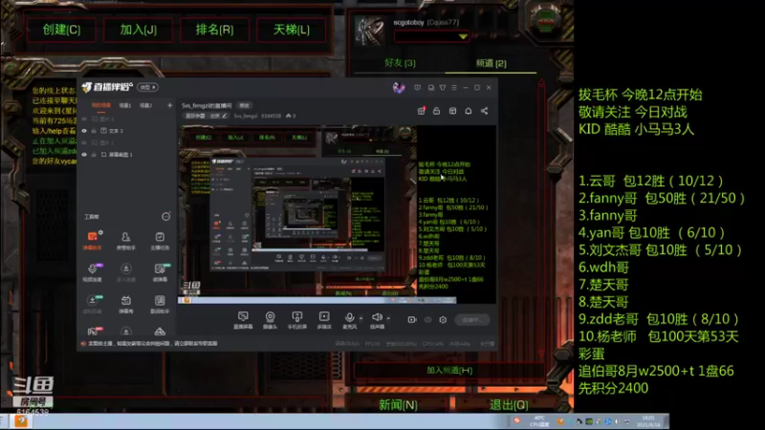
Task: Expand the speaker volume arrow
Action: [x=388, y=318]
